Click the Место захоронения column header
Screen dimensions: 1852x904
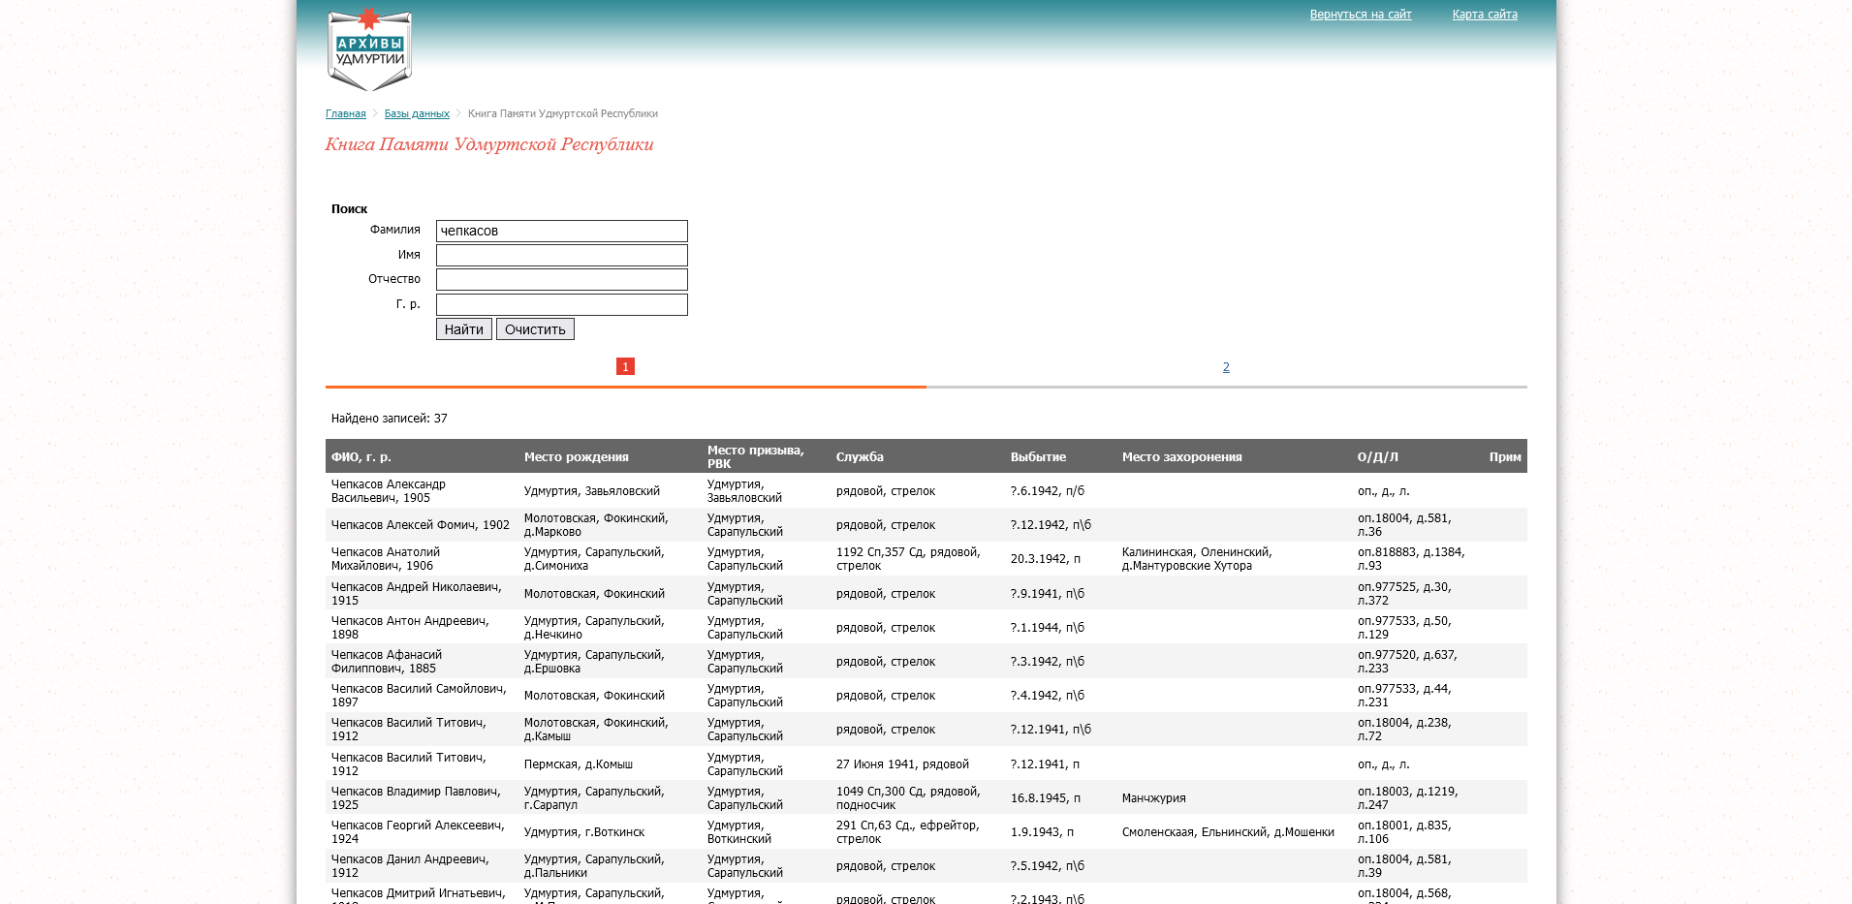click(x=1181, y=457)
